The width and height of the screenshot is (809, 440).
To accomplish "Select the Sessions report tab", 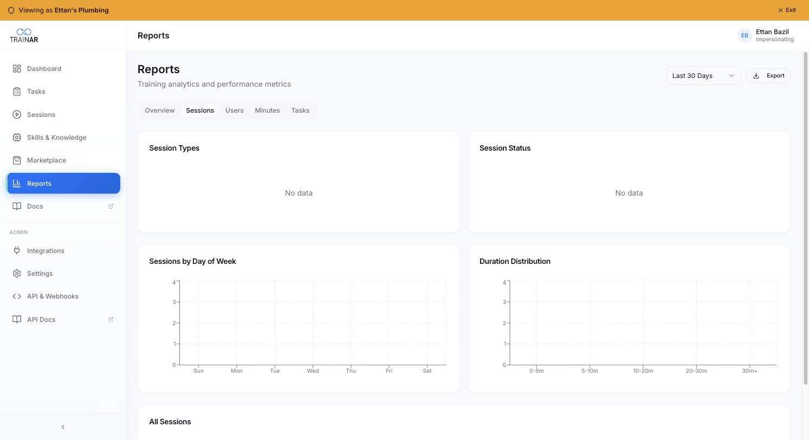I will 200,111.
